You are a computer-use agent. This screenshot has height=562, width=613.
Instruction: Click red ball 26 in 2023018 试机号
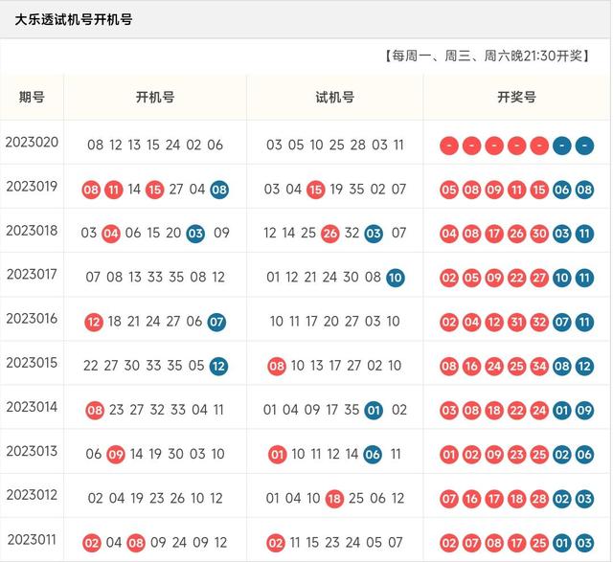point(329,234)
